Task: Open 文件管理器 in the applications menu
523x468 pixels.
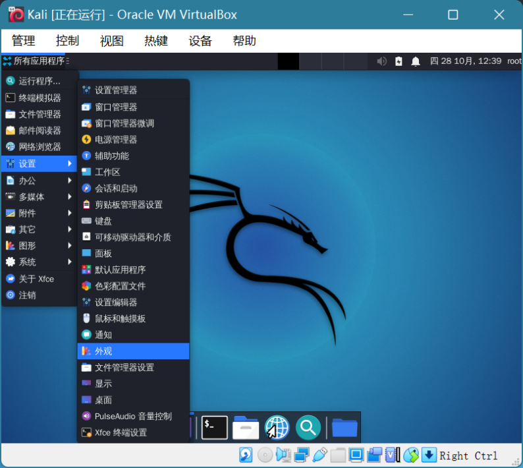Action: pyautogui.click(x=40, y=114)
